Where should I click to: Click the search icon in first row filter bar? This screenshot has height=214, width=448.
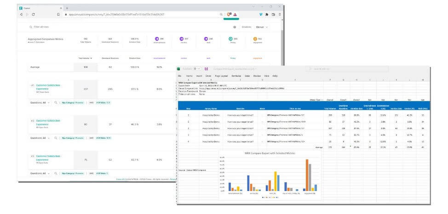pos(56,102)
